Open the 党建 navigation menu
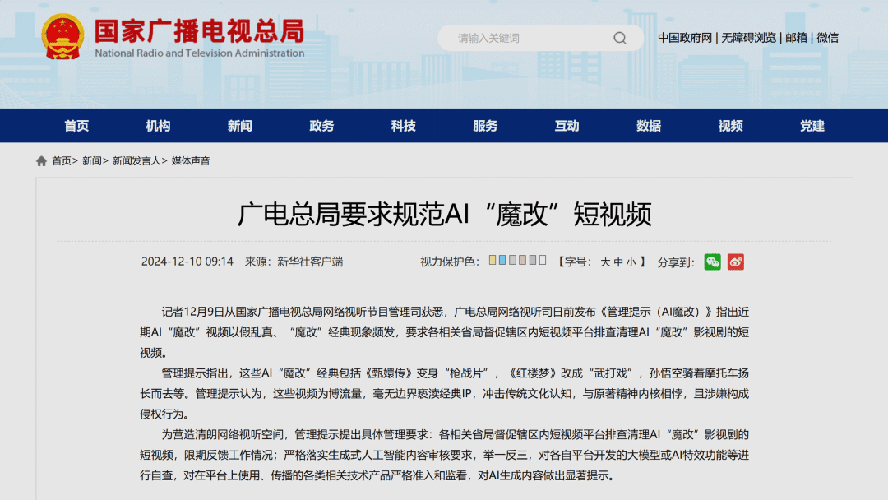888x500 pixels. point(812,126)
